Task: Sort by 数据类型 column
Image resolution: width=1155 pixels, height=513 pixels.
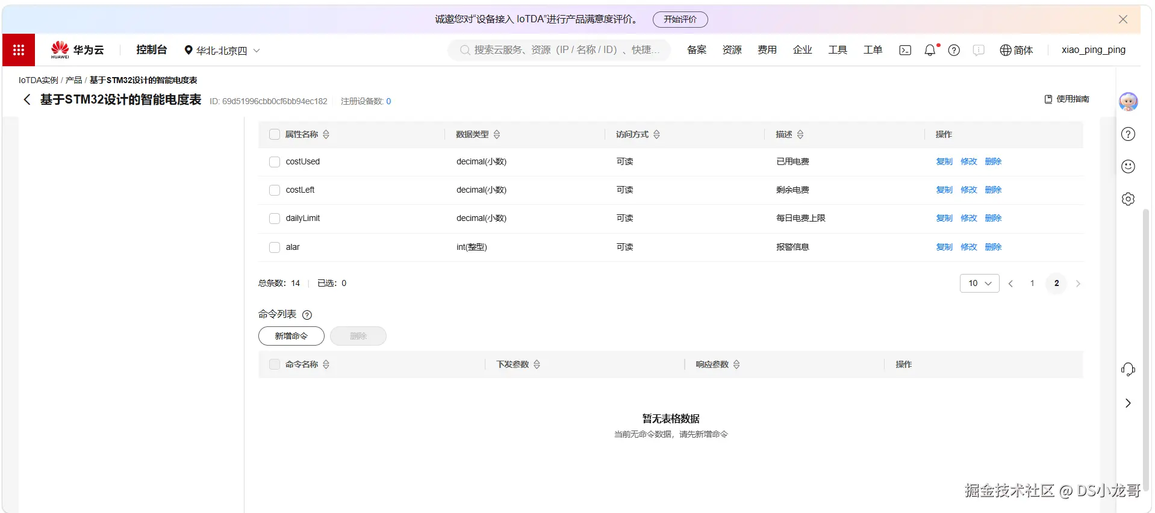Action: (x=497, y=134)
